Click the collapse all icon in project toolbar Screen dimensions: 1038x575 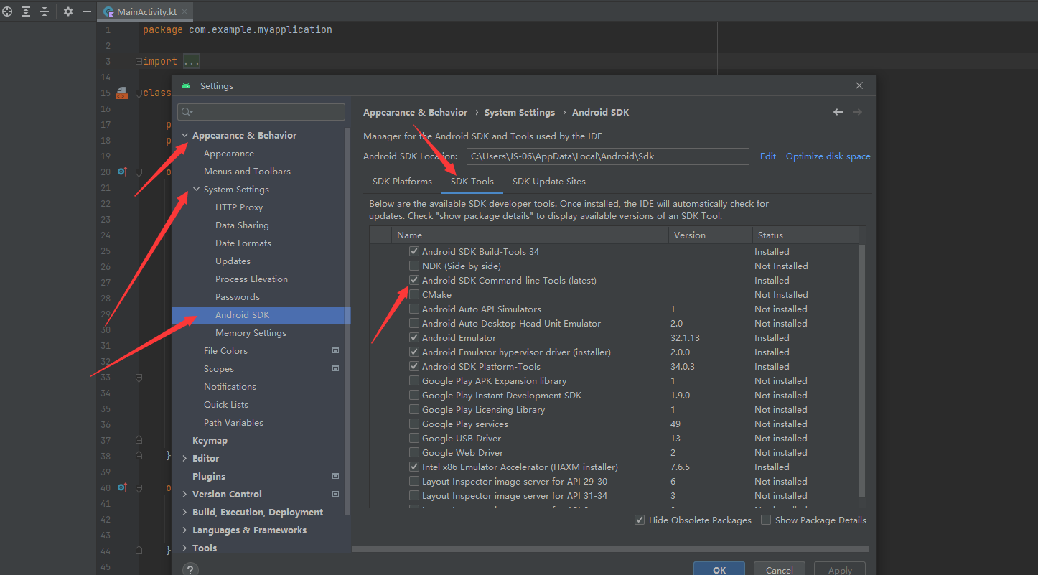(45, 11)
